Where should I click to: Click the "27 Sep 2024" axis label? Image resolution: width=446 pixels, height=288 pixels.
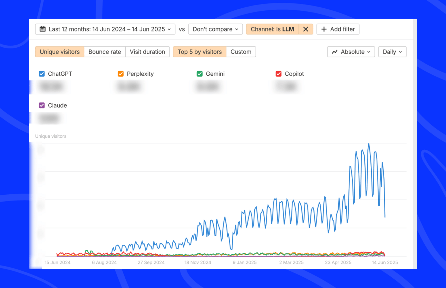[151, 262]
